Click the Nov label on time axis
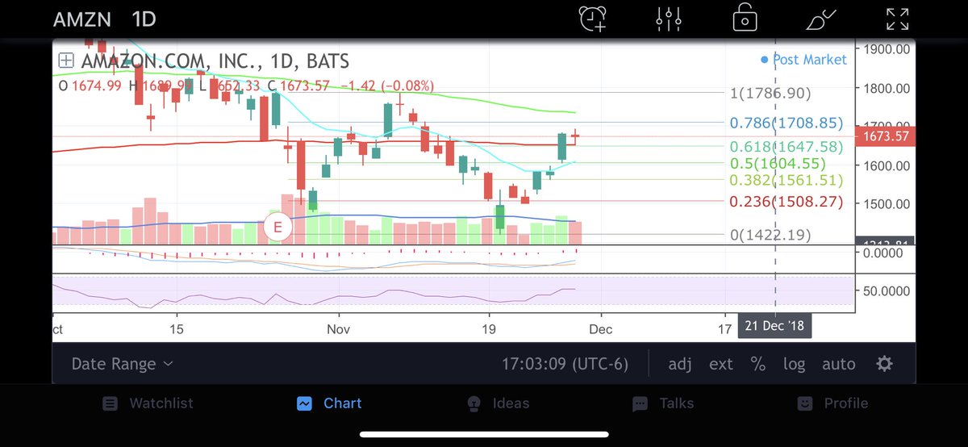Image resolution: width=968 pixels, height=447 pixels. 339,329
